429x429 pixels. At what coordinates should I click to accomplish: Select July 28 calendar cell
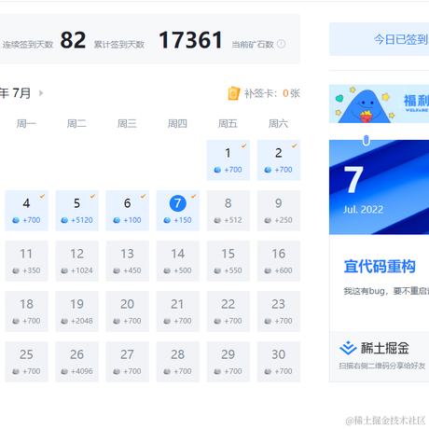point(178,362)
